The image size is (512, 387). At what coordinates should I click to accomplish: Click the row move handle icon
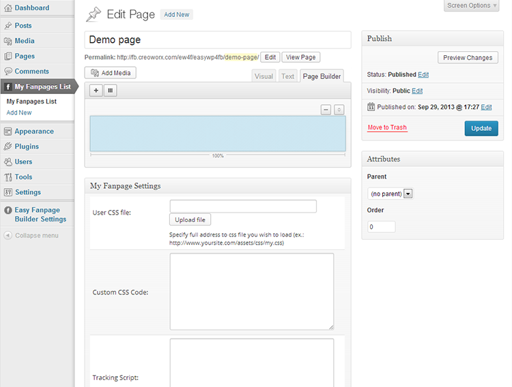[x=339, y=110]
